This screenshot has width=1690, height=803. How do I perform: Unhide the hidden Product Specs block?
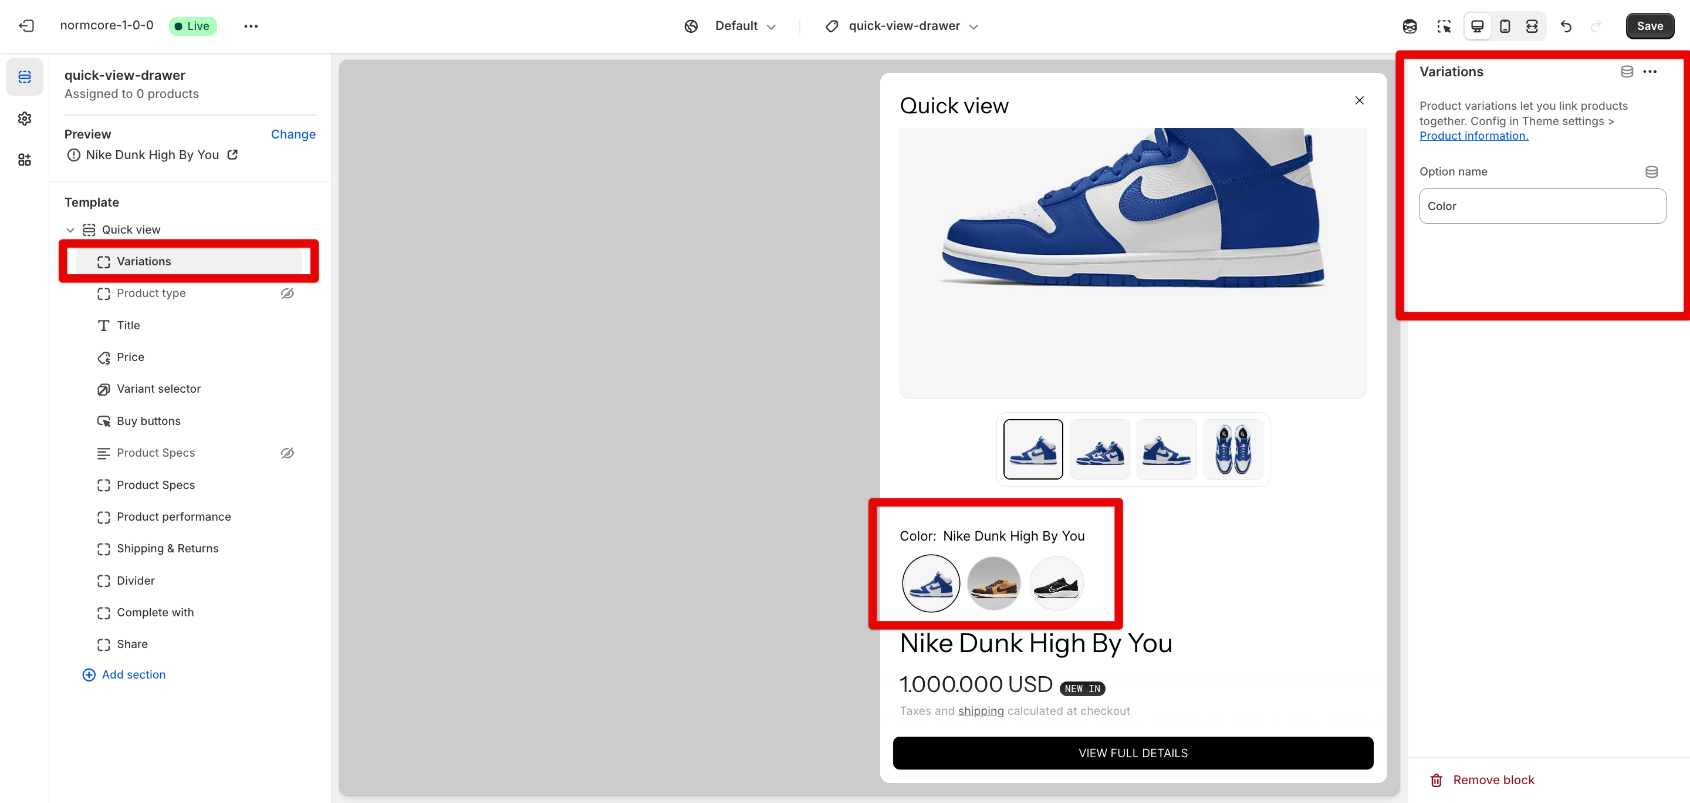(288, 453)
